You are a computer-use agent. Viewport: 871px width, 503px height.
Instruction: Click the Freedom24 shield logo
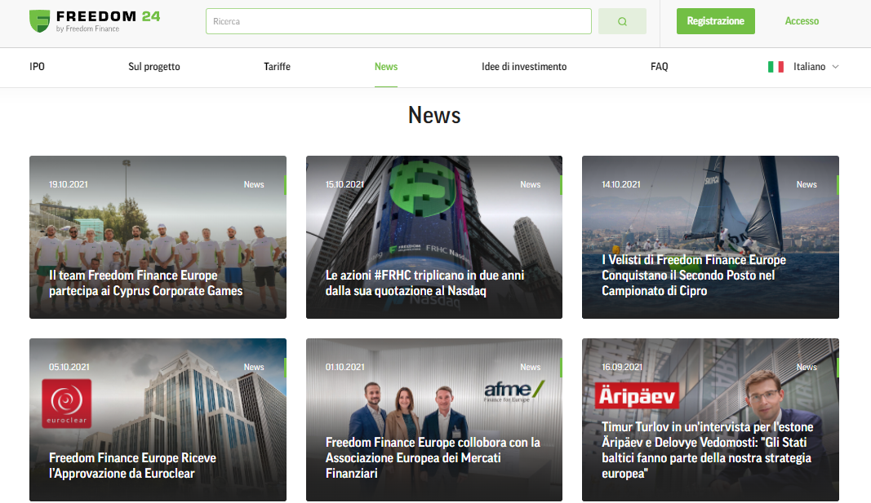(39, 21)
